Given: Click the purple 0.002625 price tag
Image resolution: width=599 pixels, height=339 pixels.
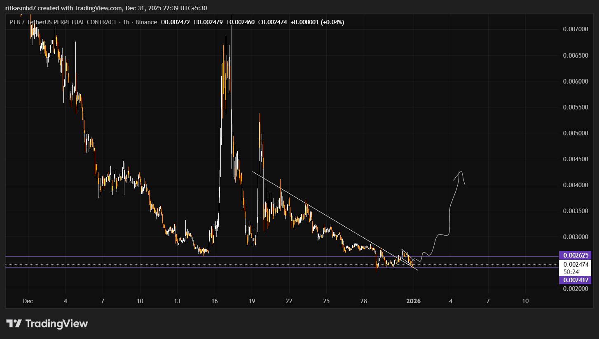Looking at the screenshot, I should tap(575, 255).
